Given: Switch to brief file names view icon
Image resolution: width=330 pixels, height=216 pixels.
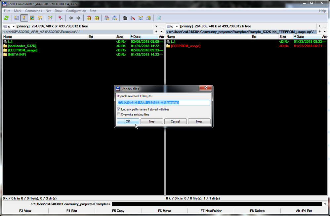Looking at the screenshot, I should (x=17, y=18).
